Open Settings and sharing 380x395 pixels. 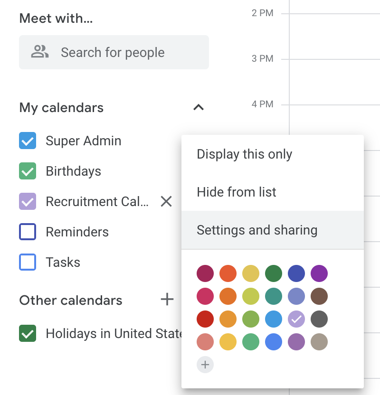coord(257,230)
